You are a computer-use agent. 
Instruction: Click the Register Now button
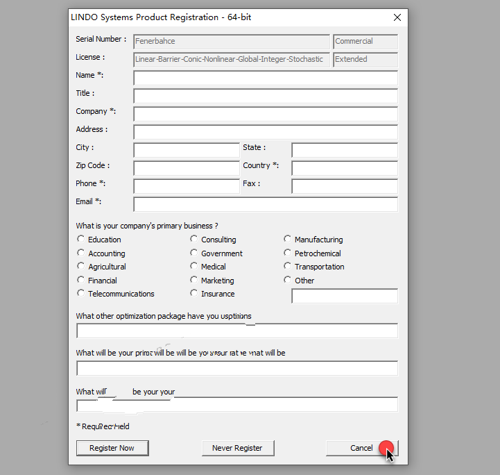tap(112, 448)
